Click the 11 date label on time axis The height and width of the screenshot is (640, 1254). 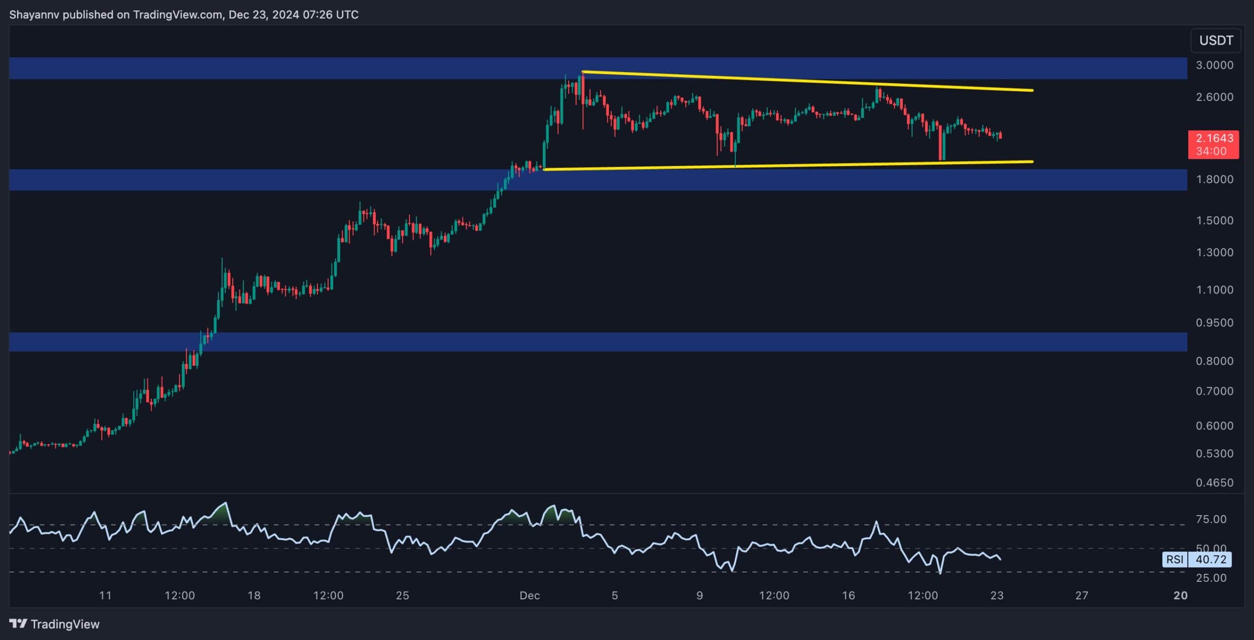pyautogui.click(x=105, y=595)
